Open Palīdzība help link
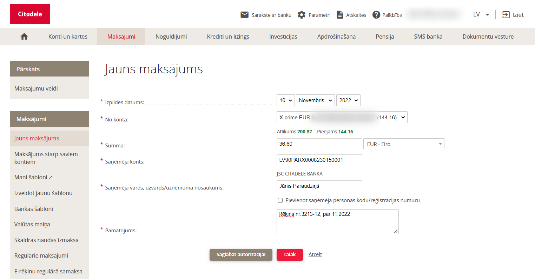The width and height of the screenshot is (535, 279). coord(392,15)
